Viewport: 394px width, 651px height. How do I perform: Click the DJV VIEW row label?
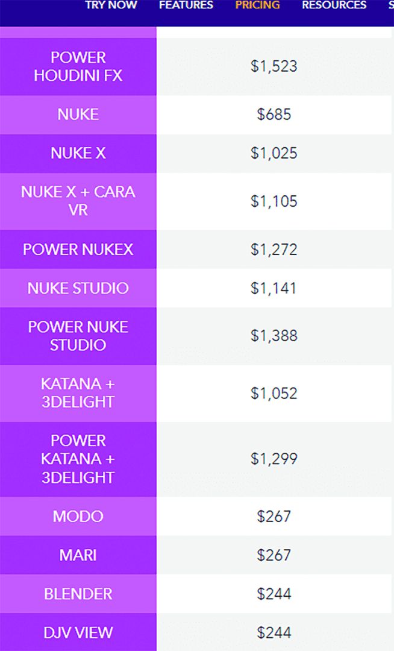78,632
